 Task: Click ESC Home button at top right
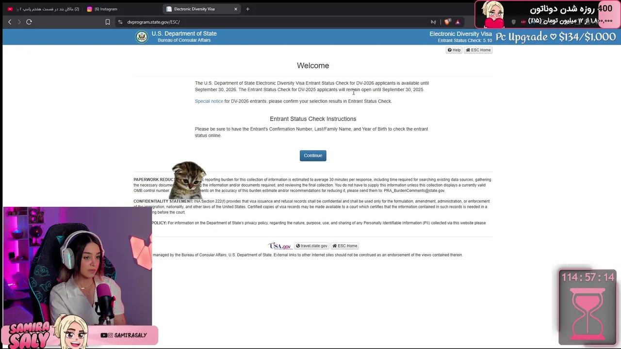coord(478,50)
